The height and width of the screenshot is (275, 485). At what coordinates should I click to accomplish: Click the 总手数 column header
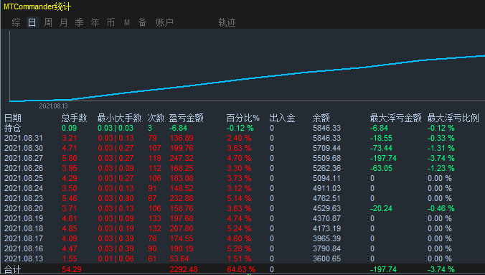74,118
